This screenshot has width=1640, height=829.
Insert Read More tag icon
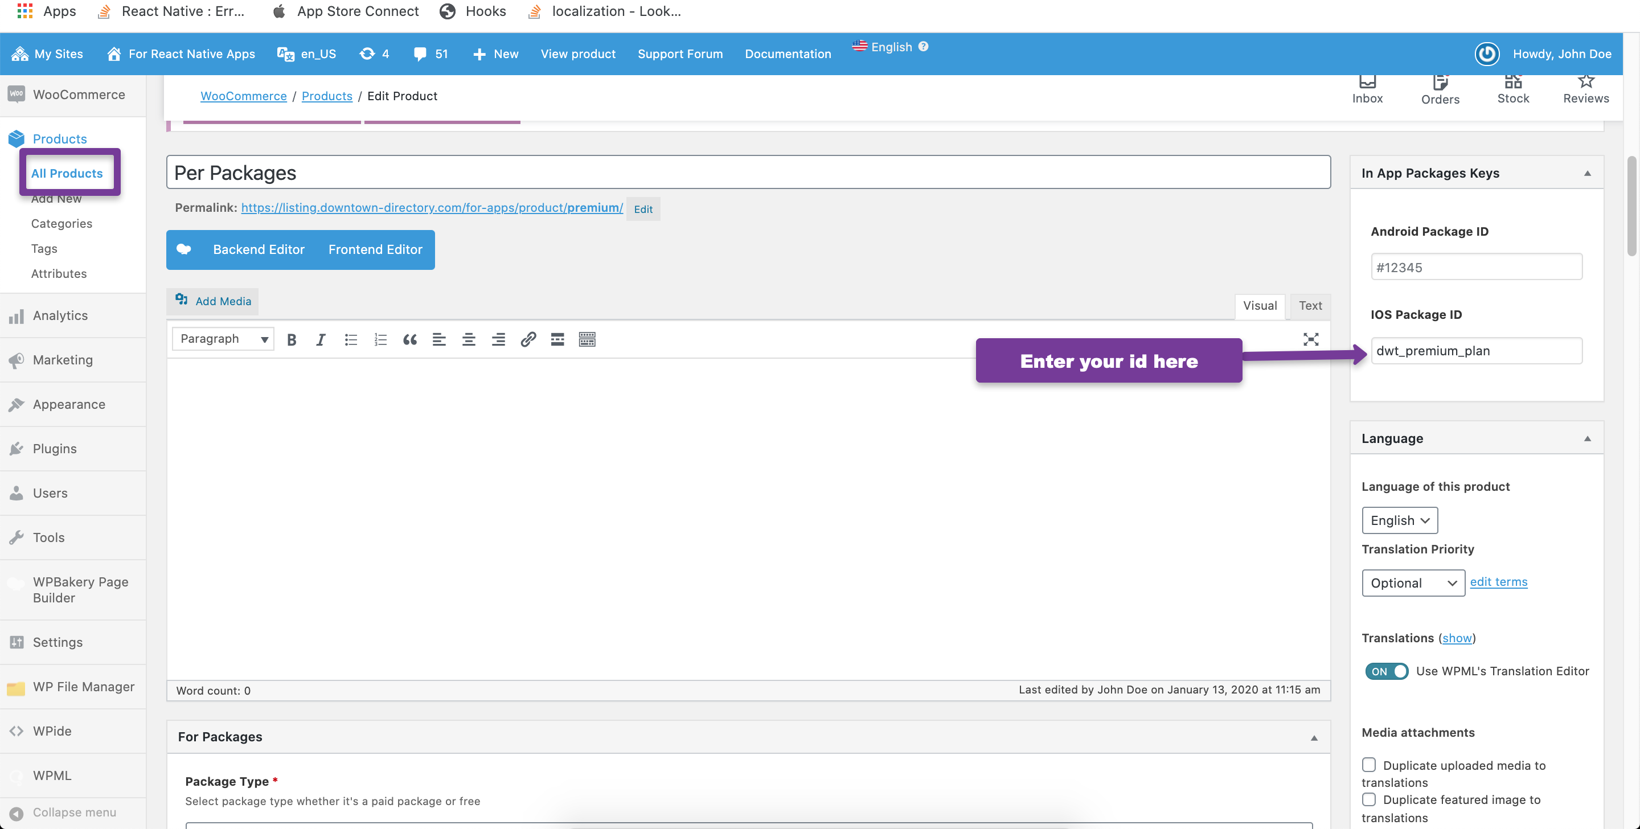[557, 339]
